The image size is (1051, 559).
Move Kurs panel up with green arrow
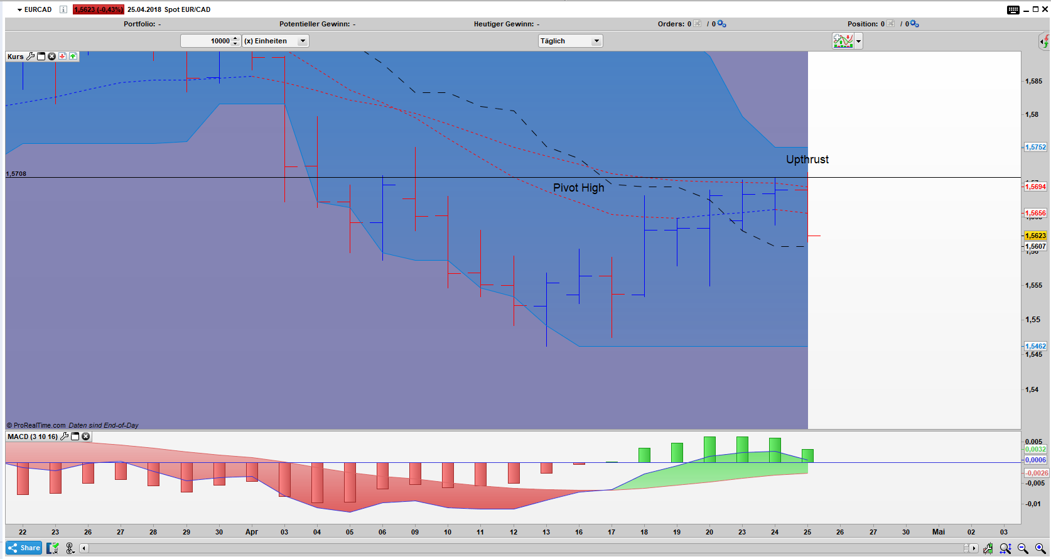[73, 56]
